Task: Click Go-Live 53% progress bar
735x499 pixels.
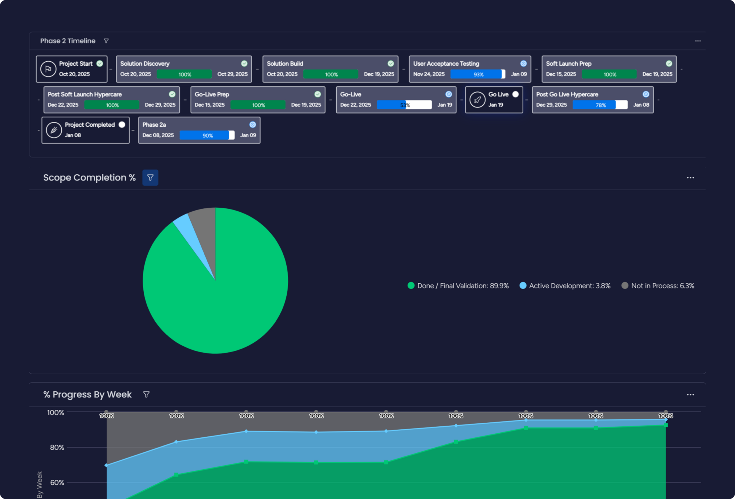Action: click(404, 105)
